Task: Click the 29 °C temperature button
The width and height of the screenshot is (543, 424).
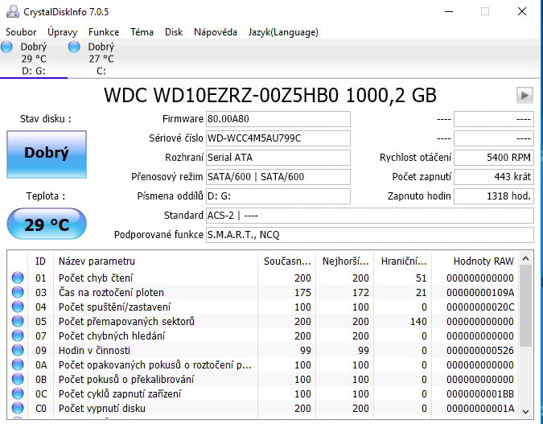Action: [47, 224]
